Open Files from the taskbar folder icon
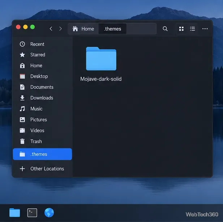The image size is (223, 222). click(x=15, y=213)
